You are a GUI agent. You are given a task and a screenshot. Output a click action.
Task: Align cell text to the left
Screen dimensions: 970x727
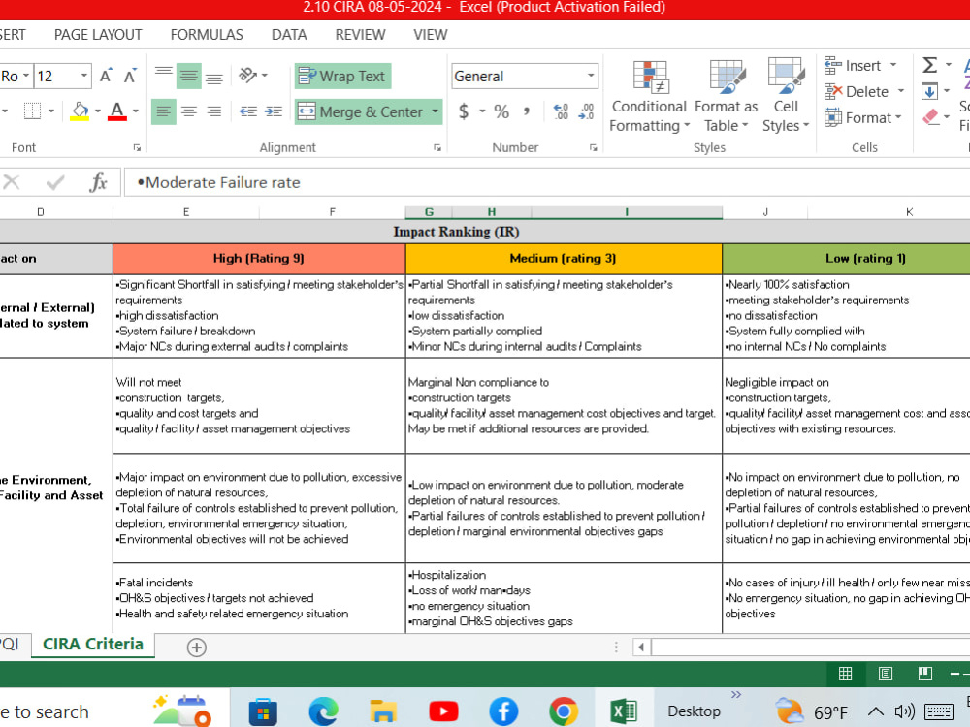tap(163, 111)
